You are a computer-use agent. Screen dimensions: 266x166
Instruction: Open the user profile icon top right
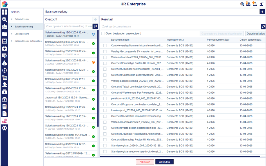[x=261, y=4]
